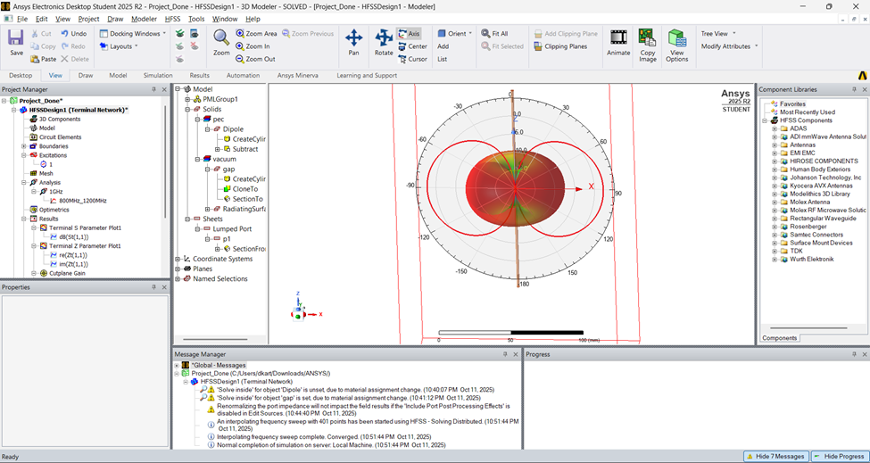
Task: Click the Fit All view icon
Action: click(x=485, y=34)
